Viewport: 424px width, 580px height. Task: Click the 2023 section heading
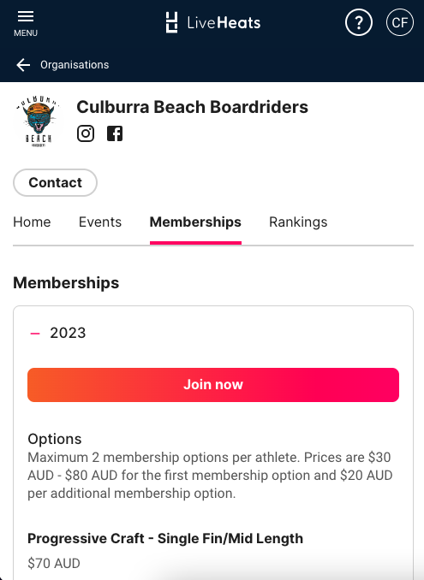[x=68, y=333]
